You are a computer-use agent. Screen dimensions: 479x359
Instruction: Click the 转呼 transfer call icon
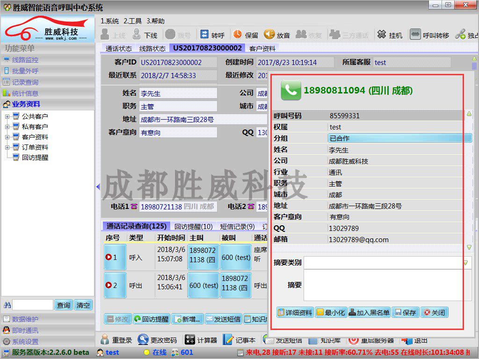[x=204, y=34]
